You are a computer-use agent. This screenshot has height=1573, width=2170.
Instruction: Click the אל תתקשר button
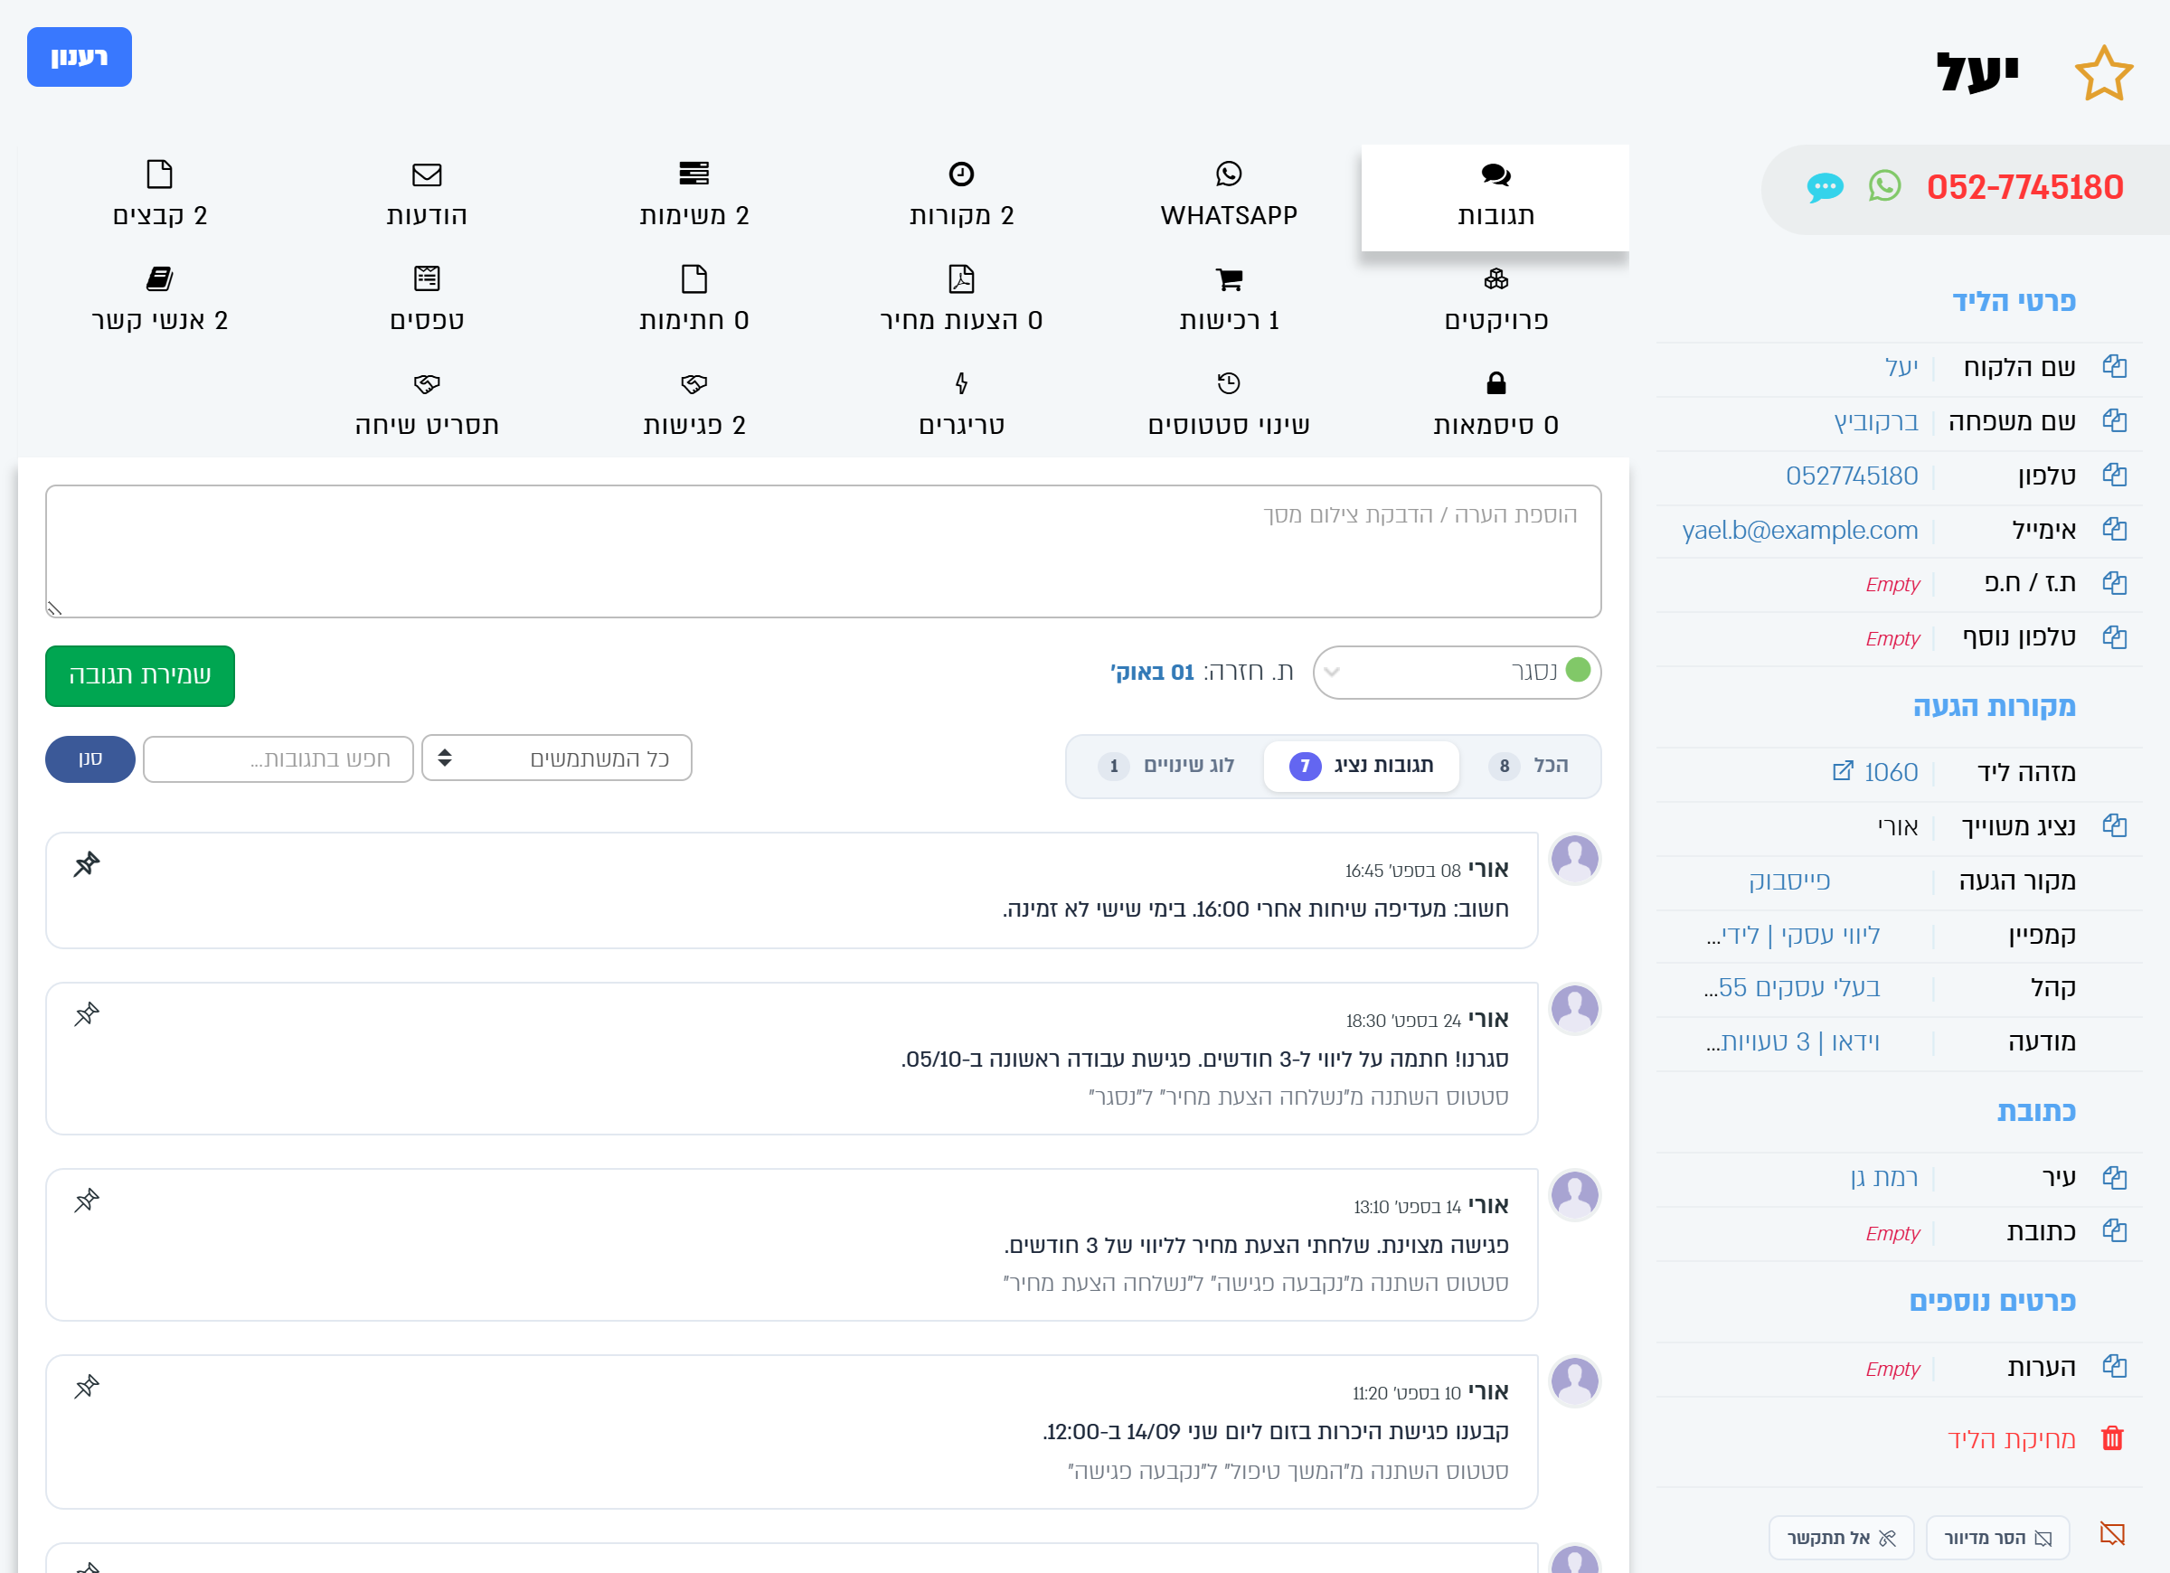click(x=1841, y=1538)
